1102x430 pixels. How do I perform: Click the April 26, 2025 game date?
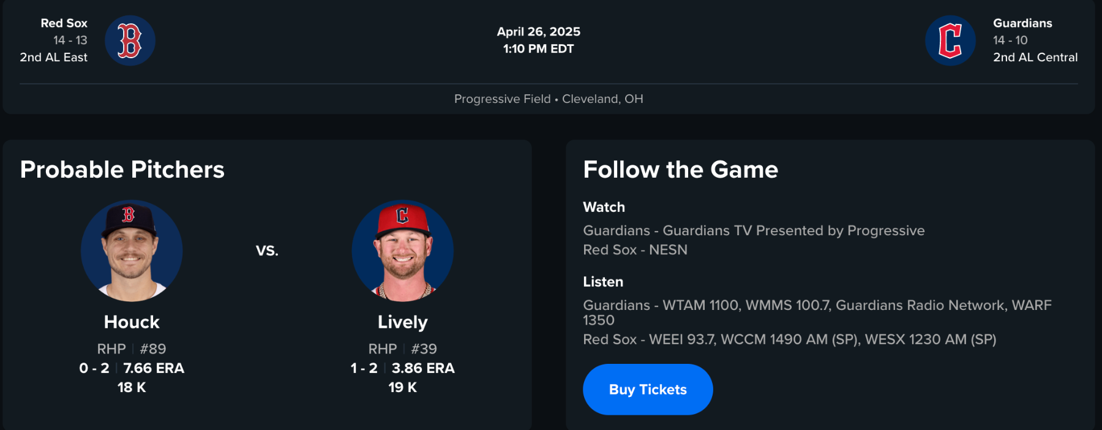(538, 31)
